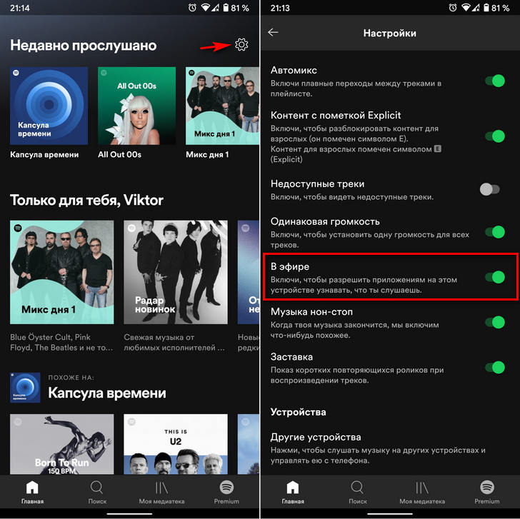Tap small Капсула времени cover near Похоже на

tap(25, 388)
